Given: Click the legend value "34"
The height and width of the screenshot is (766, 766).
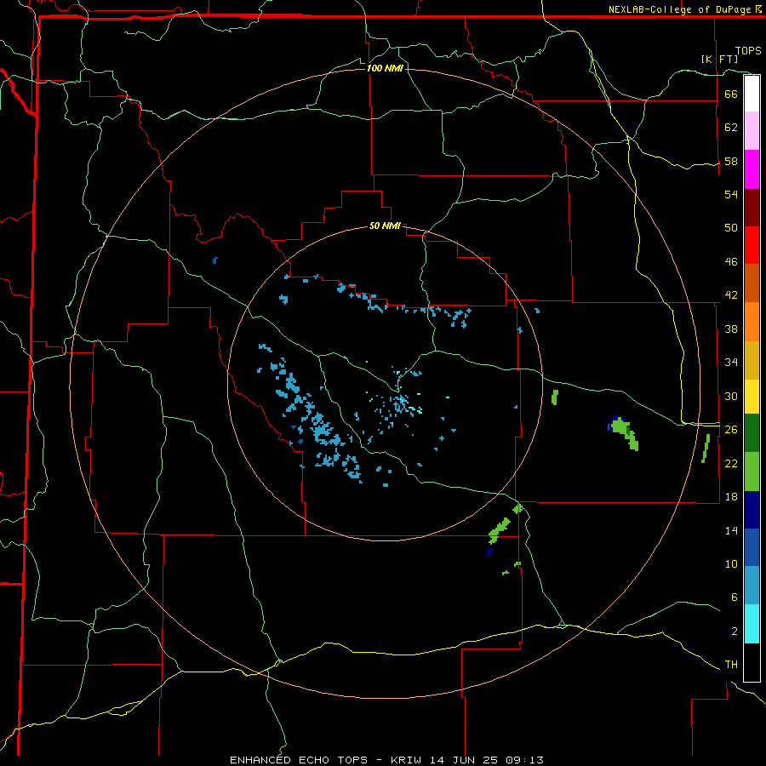Looking at the screenshot, I should (731, 363).
